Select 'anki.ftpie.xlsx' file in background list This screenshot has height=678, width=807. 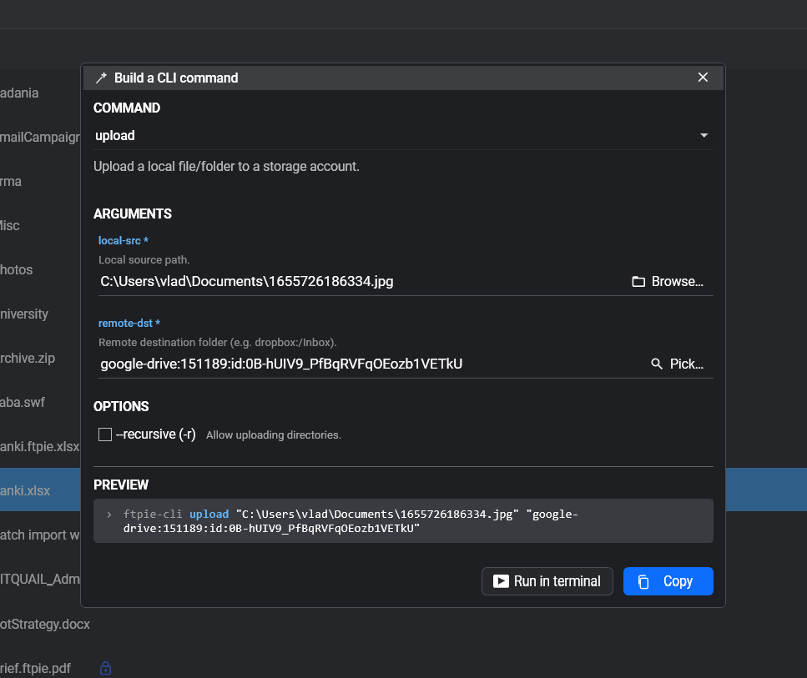(39, 447)
